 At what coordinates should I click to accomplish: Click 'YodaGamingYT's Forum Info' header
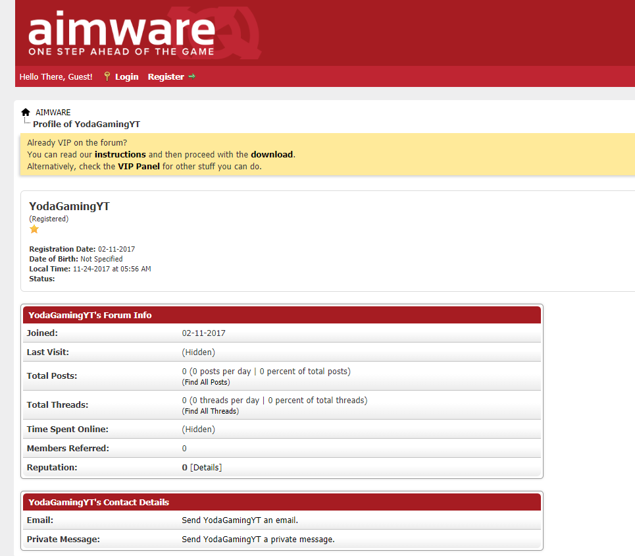click(90, 315)
